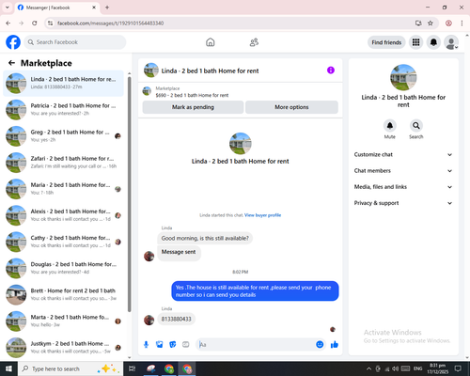Click the blue house still available message
The height and width of the screenshot is (376, 470).
click(x=255, y=291)
